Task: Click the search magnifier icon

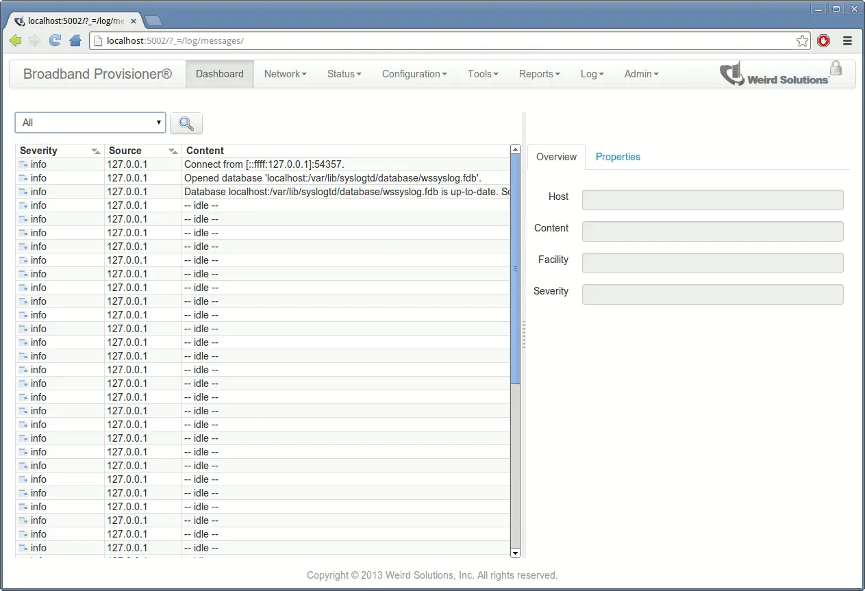Action: 186,123
